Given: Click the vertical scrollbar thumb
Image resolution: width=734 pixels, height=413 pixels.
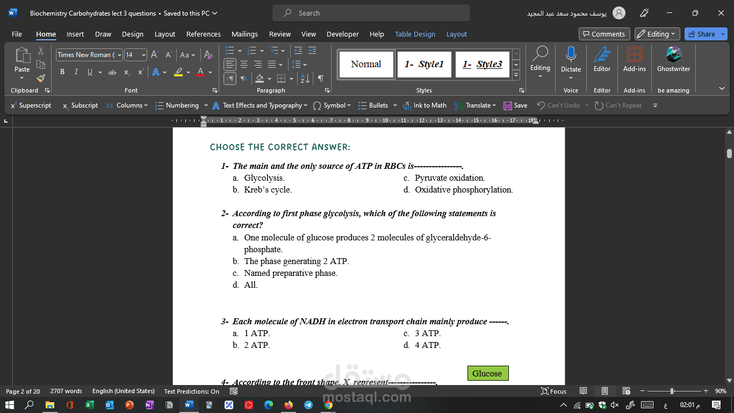Looking at the screenshot, I should click(x=729, y=153).
